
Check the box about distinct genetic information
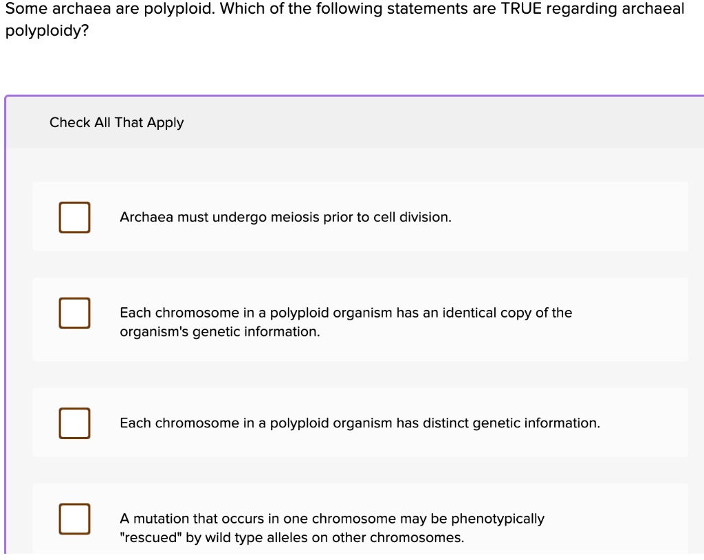(x=74, y=423)
